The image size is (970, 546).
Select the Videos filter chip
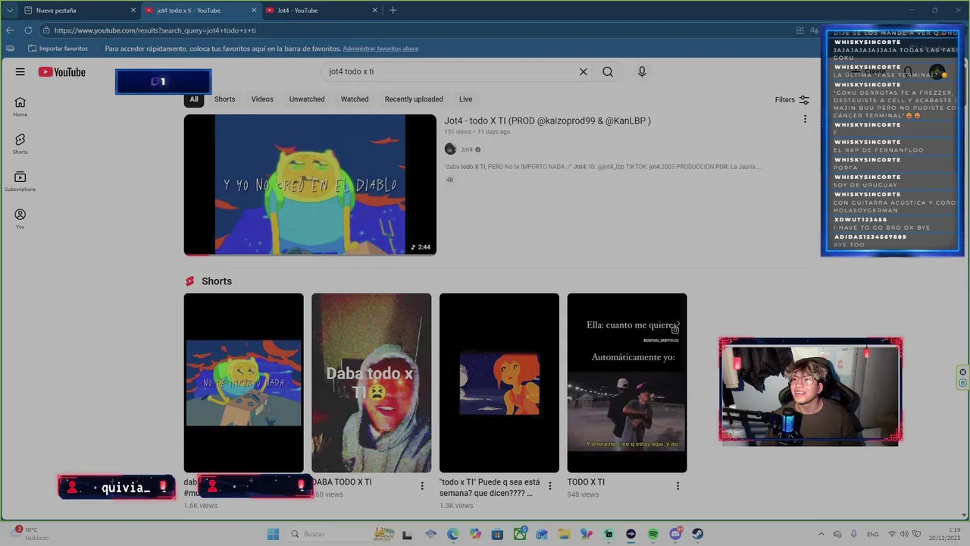point(262,99)
